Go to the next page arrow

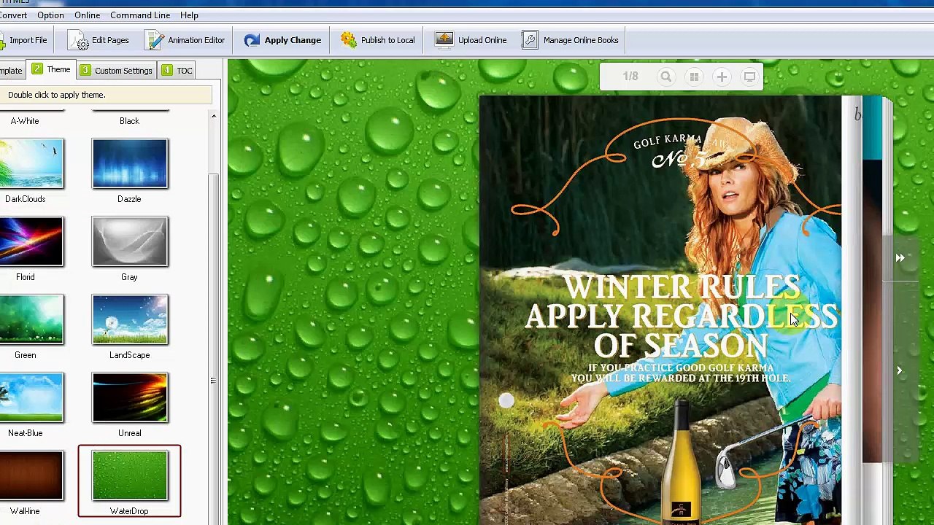tap(899, 370)
